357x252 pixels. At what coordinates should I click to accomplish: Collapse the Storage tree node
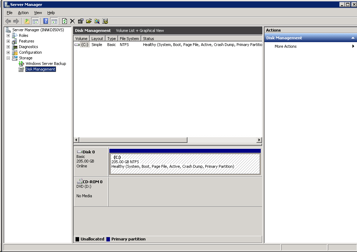click(8, 58)
